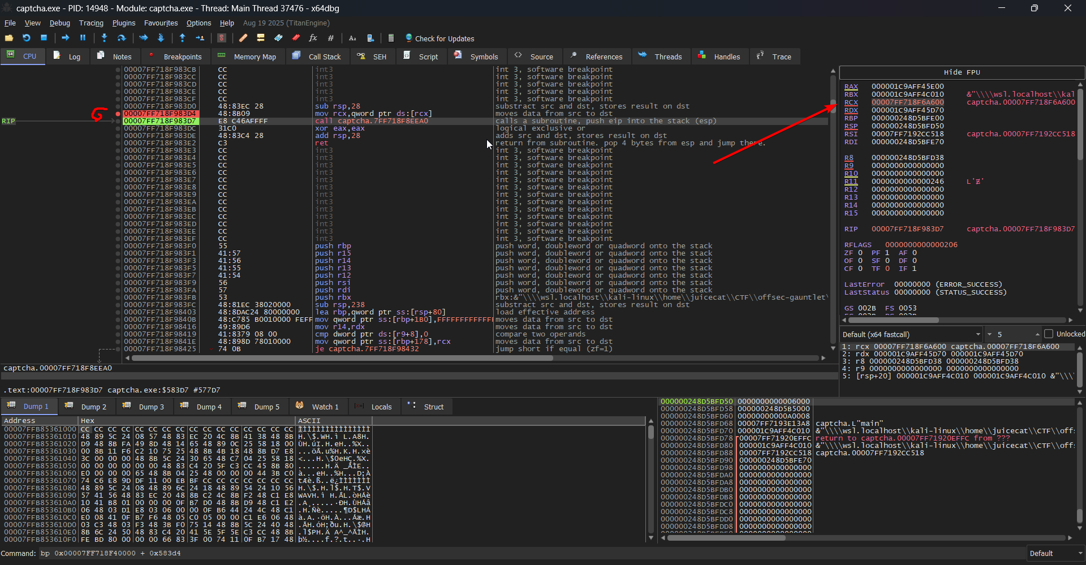Restart the debugged program
Viewport: 1086px width, 565px height.
(27, 38)
